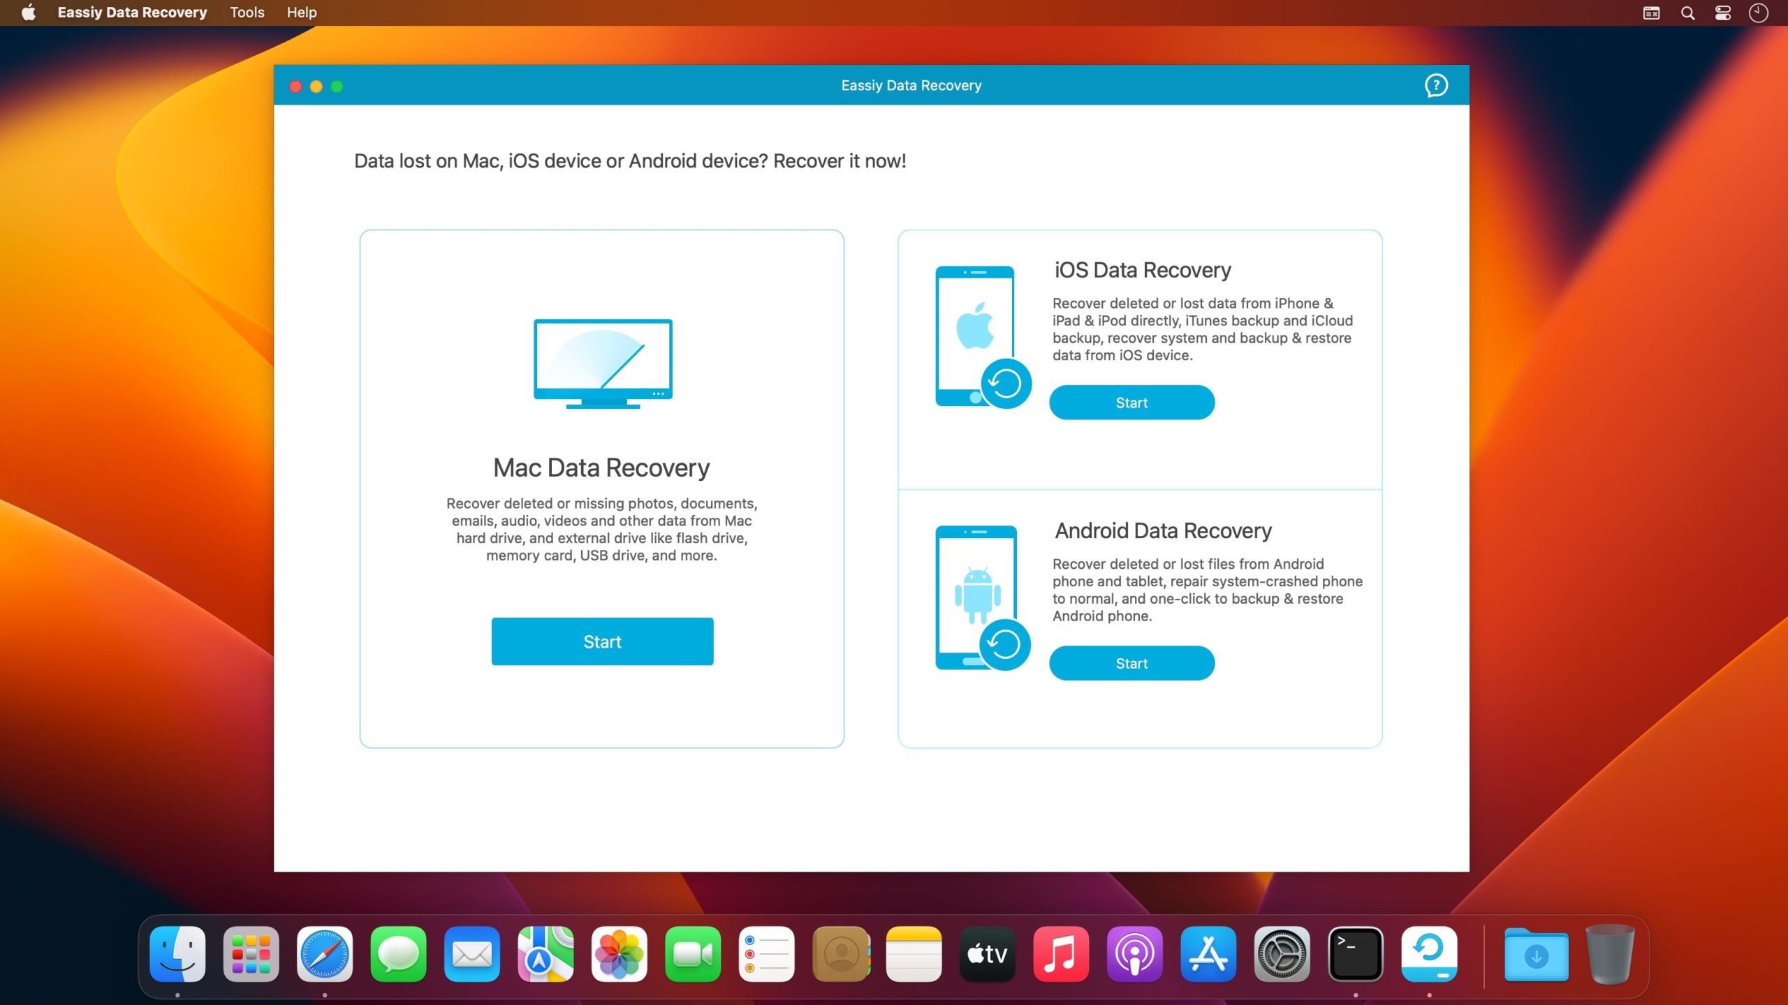The height and width of the screenshot is (1005, 1788).
Task: Open Notes from the Dock
Action: [x=914, y=954]
